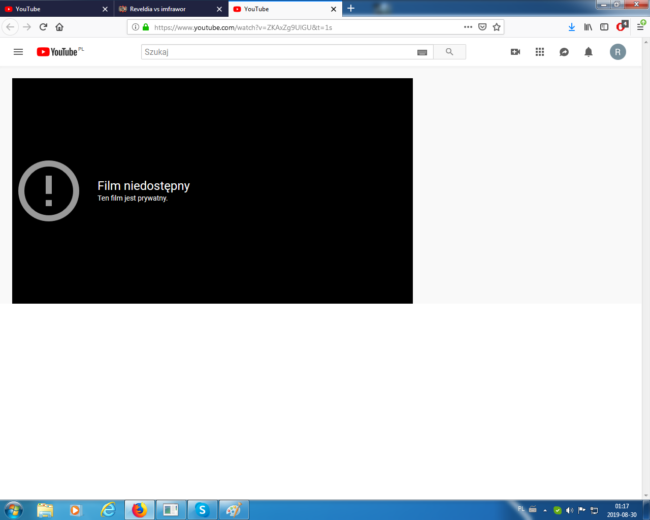Close the active YouTube tab

pos(334,9)
